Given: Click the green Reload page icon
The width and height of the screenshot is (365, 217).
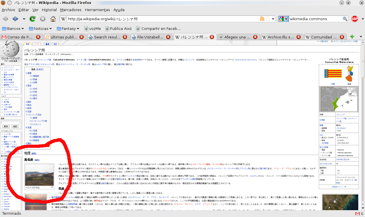Looking at the screenshot, I should click(x=33, y=19).
